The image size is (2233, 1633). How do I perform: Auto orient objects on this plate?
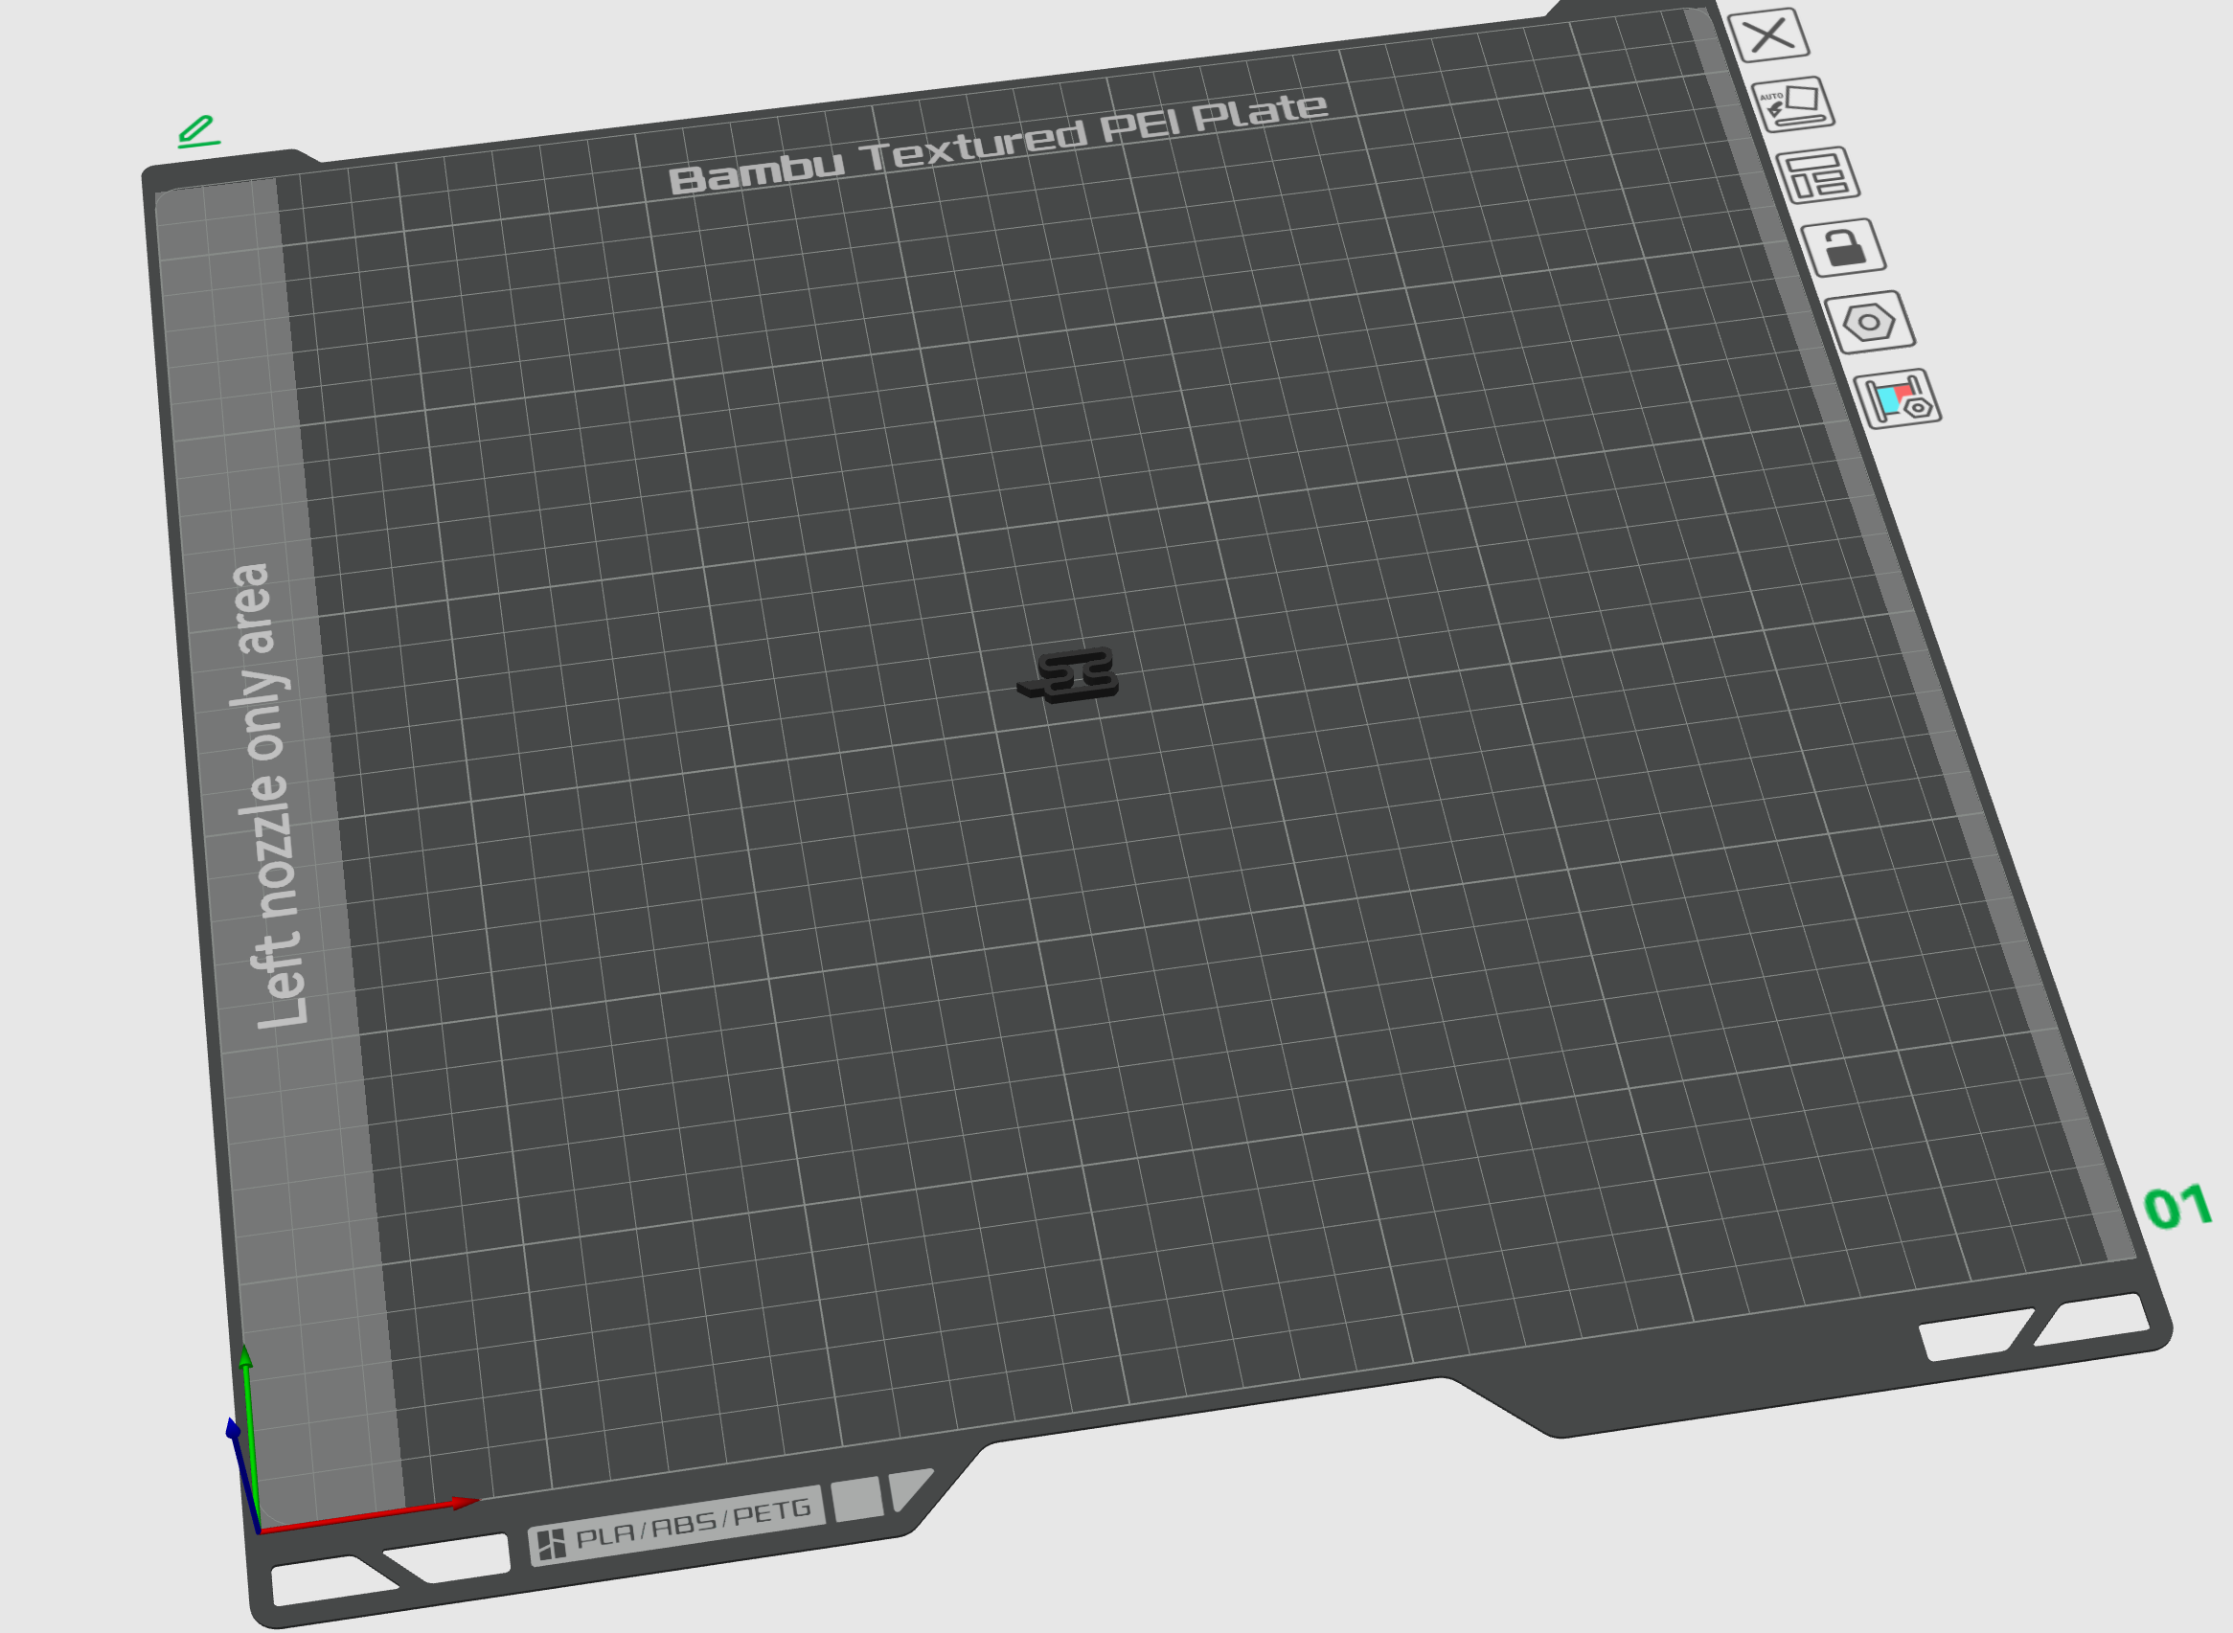pyautogui.click(x=1793, y=103)
